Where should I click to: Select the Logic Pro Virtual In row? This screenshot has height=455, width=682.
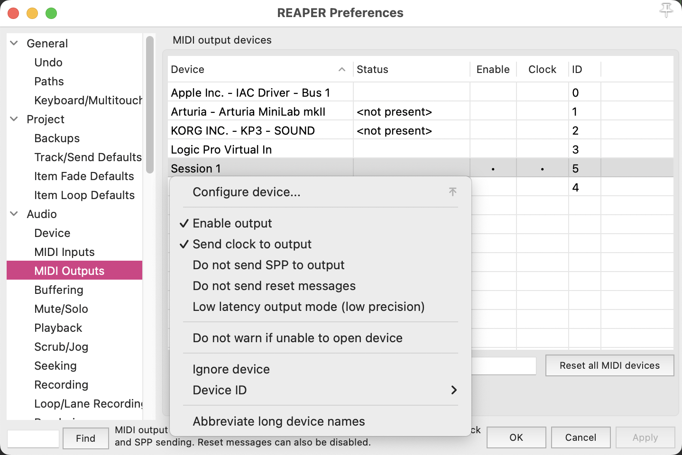(x=421, y=149)
